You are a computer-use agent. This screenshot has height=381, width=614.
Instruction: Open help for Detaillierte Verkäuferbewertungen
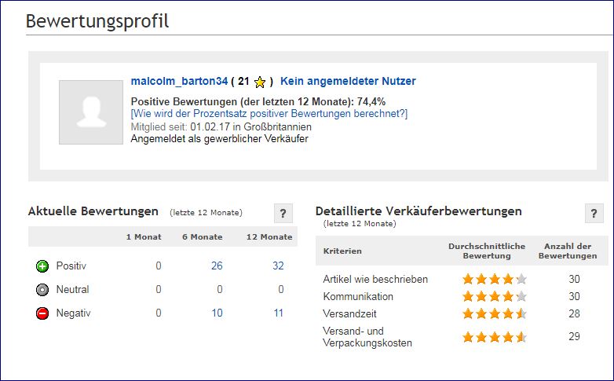(x=594, y=213)
